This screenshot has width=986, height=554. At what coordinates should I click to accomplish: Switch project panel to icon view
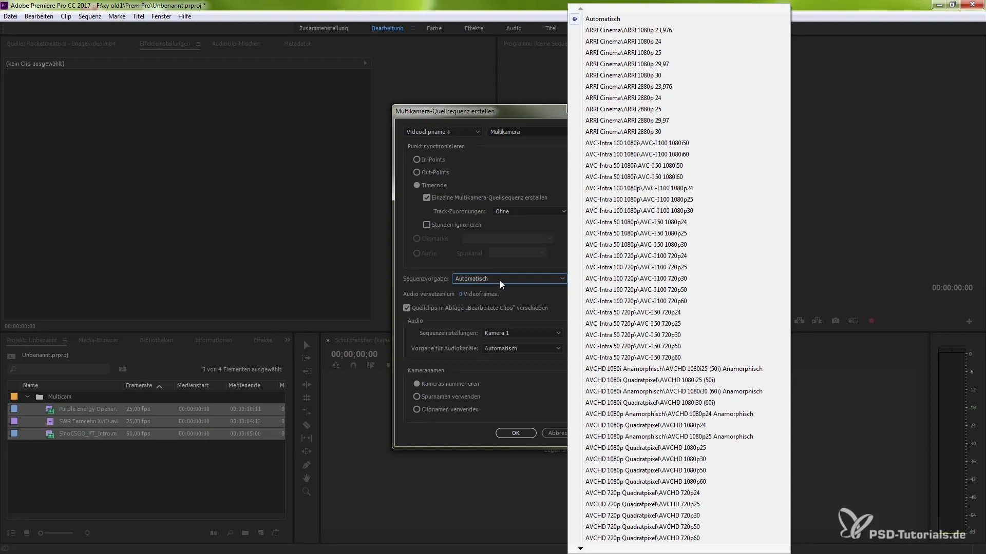point(27,533)
